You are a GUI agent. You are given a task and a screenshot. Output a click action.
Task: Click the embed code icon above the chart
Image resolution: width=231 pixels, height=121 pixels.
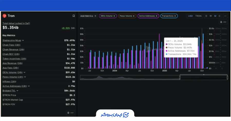point(225,16)
